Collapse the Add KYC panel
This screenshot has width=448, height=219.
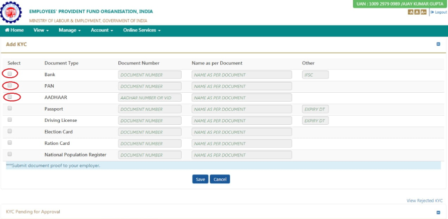(x=438, y=44)
